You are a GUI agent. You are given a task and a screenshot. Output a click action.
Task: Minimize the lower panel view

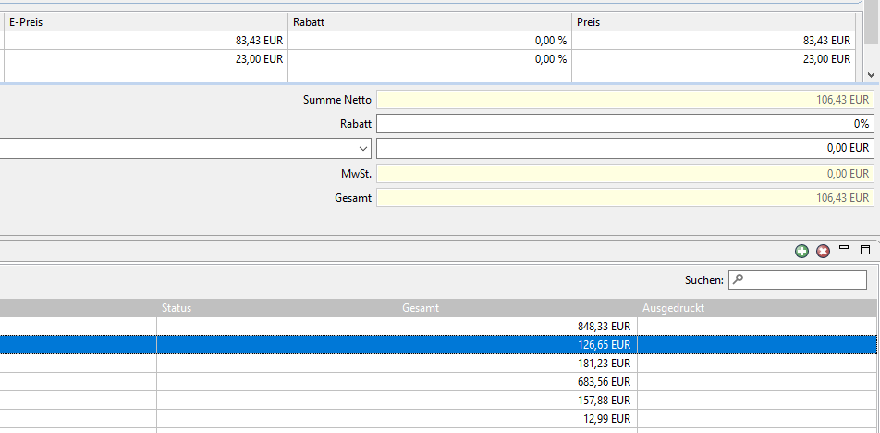point(844,247)
